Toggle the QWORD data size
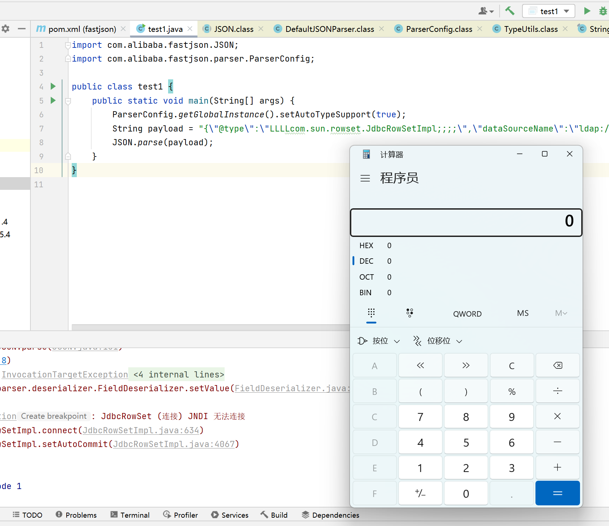The height and width of the screenshot is (526, 609). click(x=467, y=314)
